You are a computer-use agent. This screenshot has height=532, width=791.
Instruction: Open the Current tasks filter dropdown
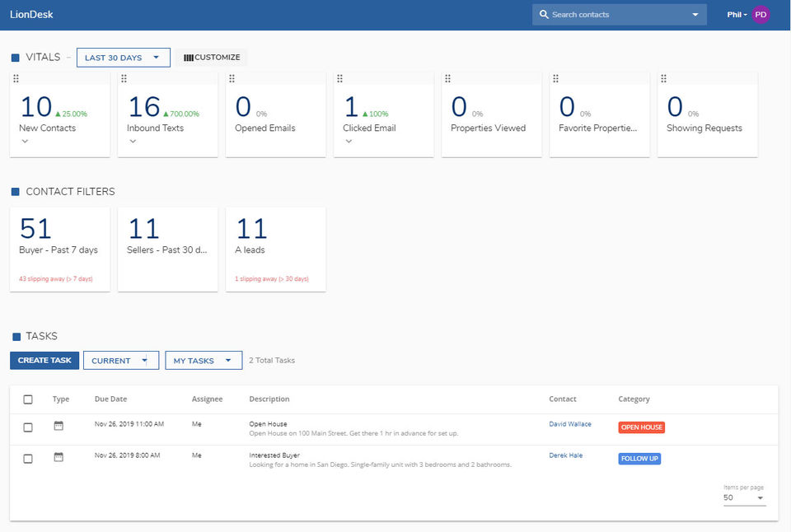pyautogui.click(x=120, y=361)
